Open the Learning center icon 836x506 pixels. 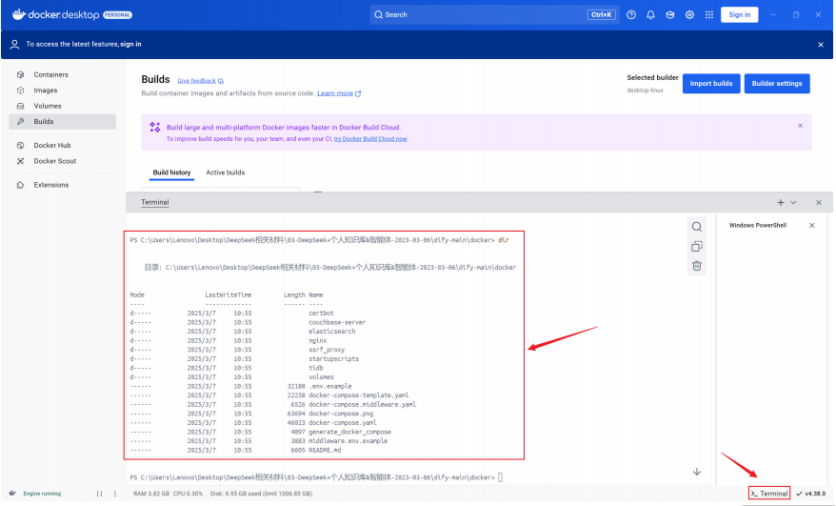[x=670, y=14]
